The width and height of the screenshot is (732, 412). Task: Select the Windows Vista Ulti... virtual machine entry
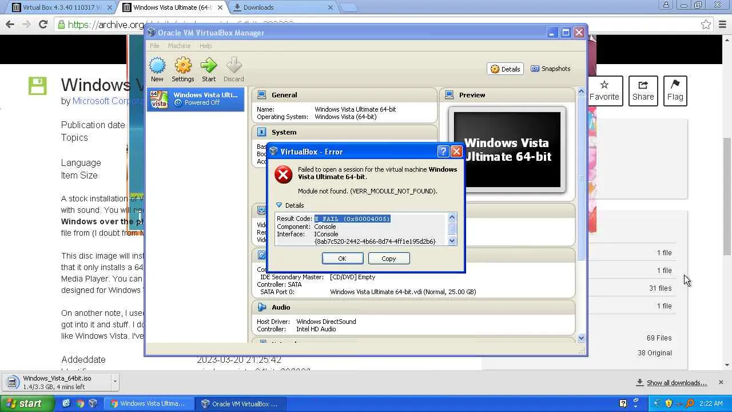[196, 99]
